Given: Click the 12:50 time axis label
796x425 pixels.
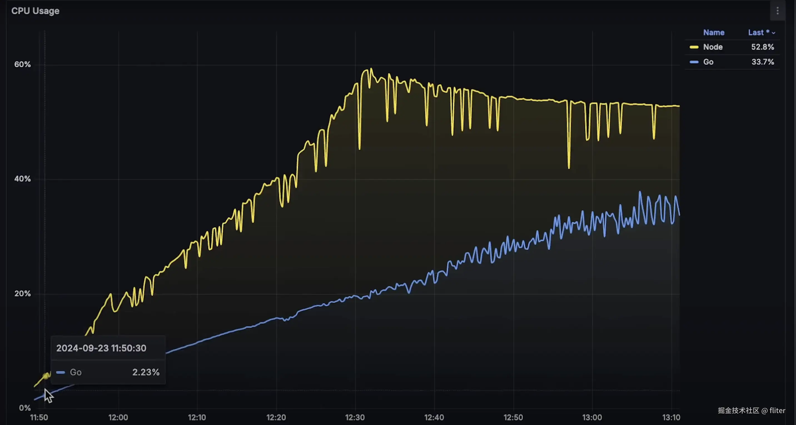Looking at the screenshot, I should 513,417.
